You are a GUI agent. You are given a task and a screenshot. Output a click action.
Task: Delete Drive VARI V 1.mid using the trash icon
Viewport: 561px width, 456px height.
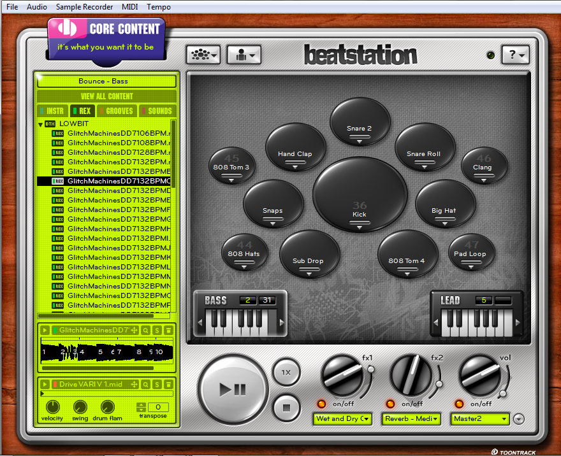point(168,385)
